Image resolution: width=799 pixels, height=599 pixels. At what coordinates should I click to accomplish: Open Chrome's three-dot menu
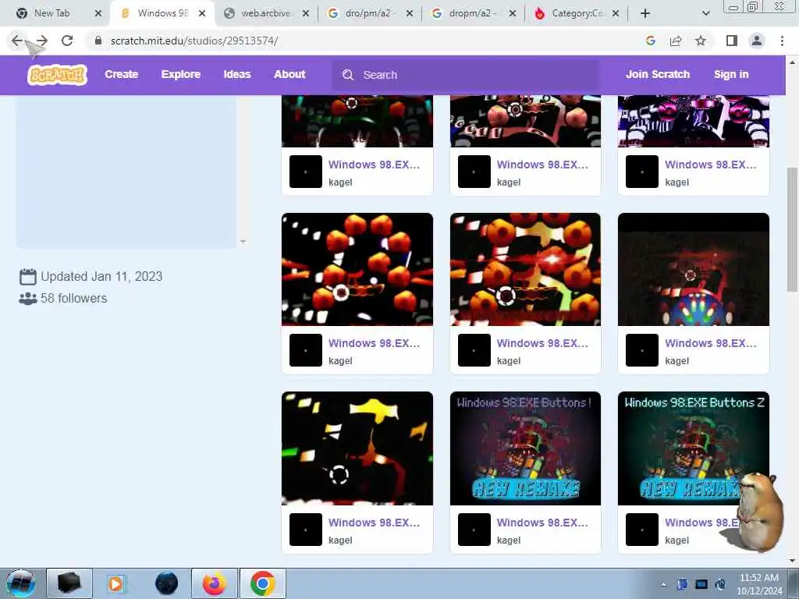782,41
